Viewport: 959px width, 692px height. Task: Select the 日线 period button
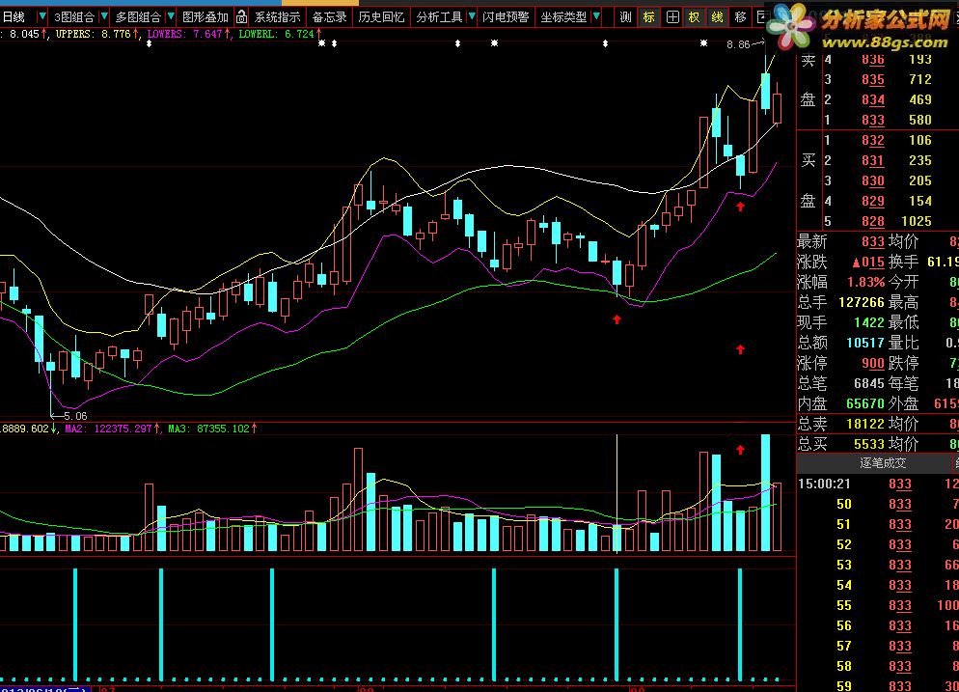point(14,17)
